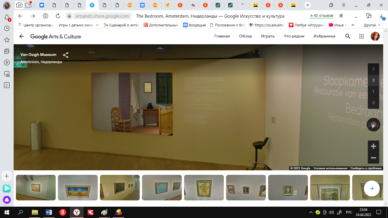This screenshot has height=218, width=388.
Task: Open browsing history clock in sidebar
Action: click(x=7, y=28)
